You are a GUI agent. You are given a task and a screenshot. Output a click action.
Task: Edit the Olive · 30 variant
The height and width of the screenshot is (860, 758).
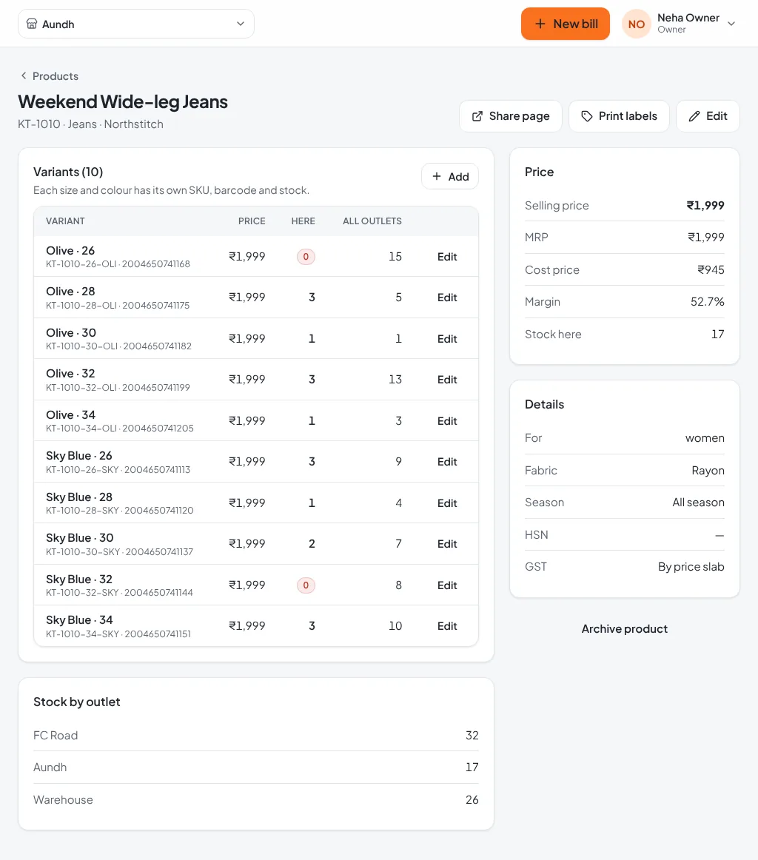coord(447,339)
